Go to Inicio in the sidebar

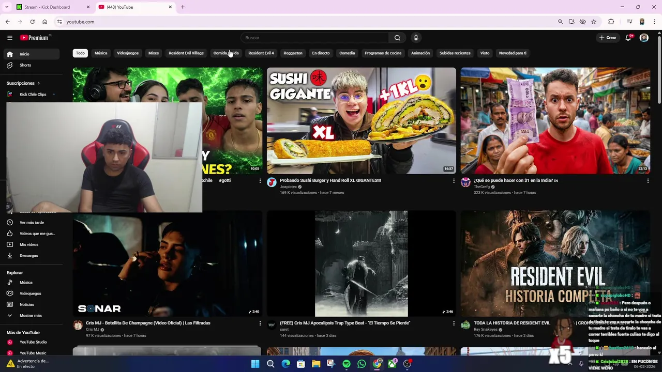click(x=32, y=54)
